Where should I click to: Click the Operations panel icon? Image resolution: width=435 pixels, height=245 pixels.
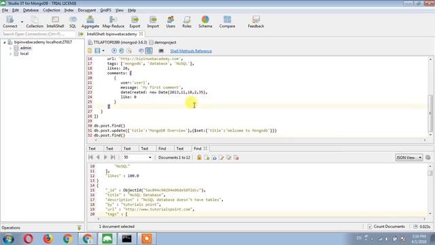[x=79, y=228]
